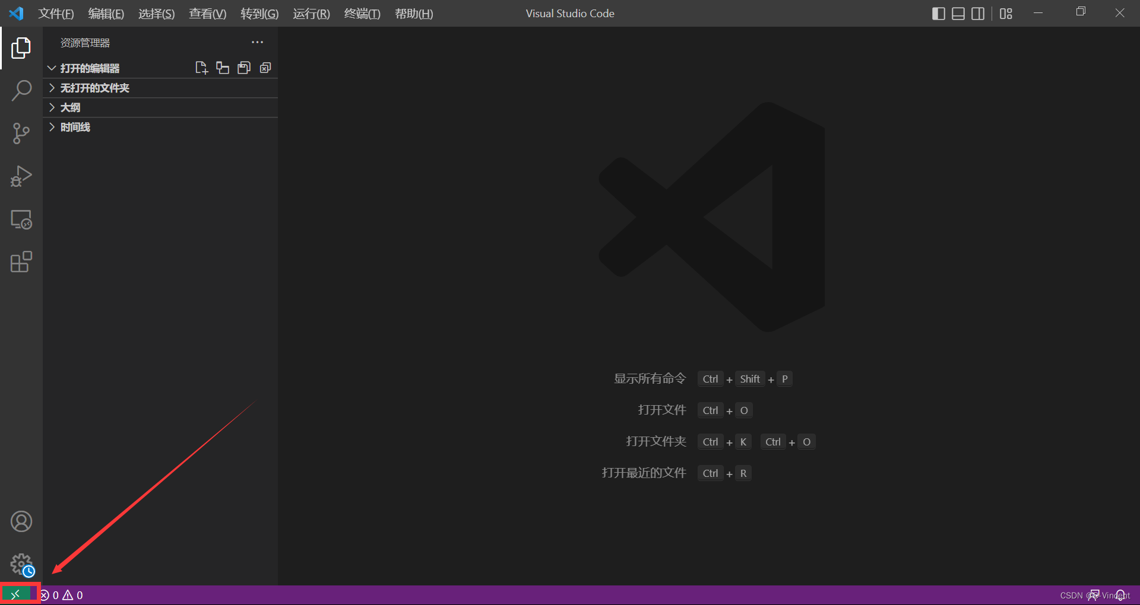Click the VS Code logo in title bar
This screenshot has width=1140, height=605.
point(17,13)
